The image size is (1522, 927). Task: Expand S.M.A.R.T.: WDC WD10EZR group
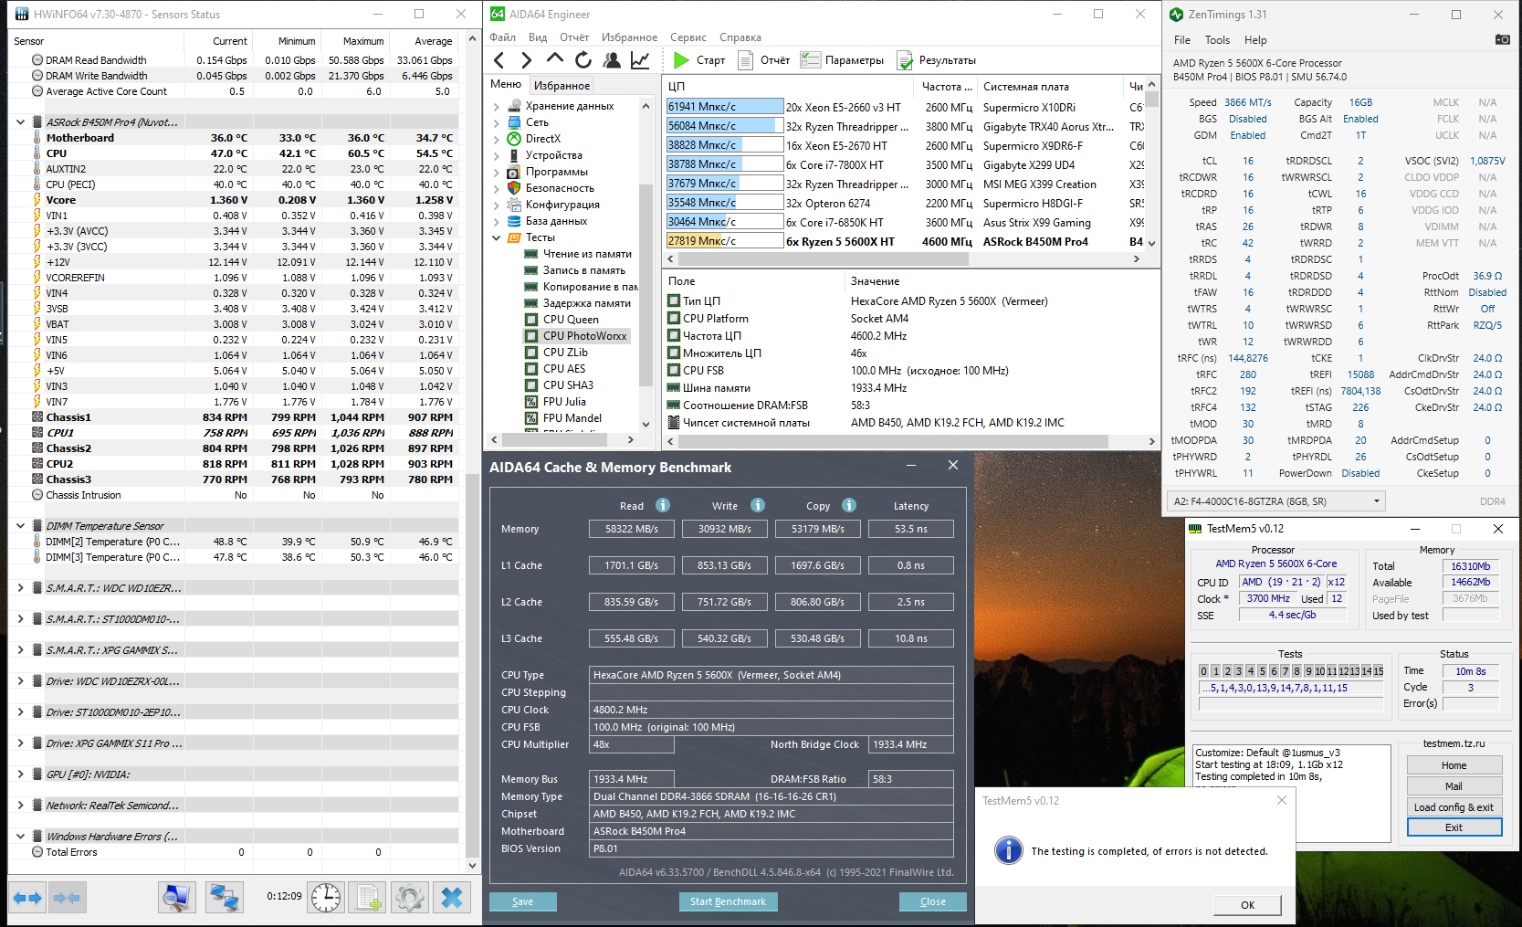click(x=20, y=588)
